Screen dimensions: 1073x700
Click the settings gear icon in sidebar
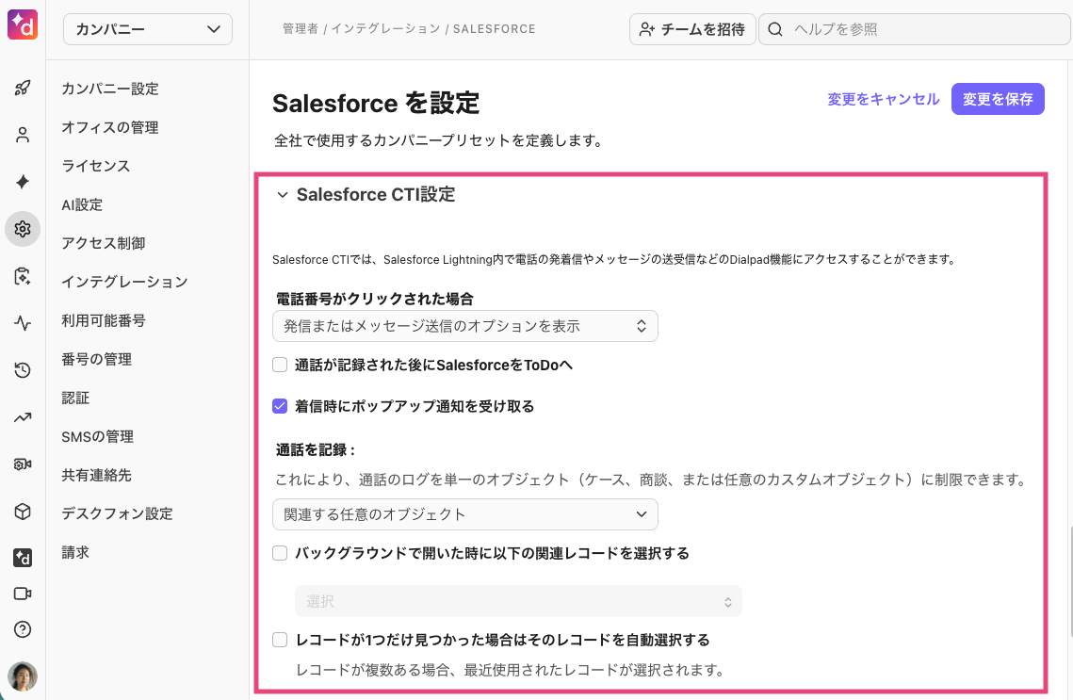[x=22, y=228]
